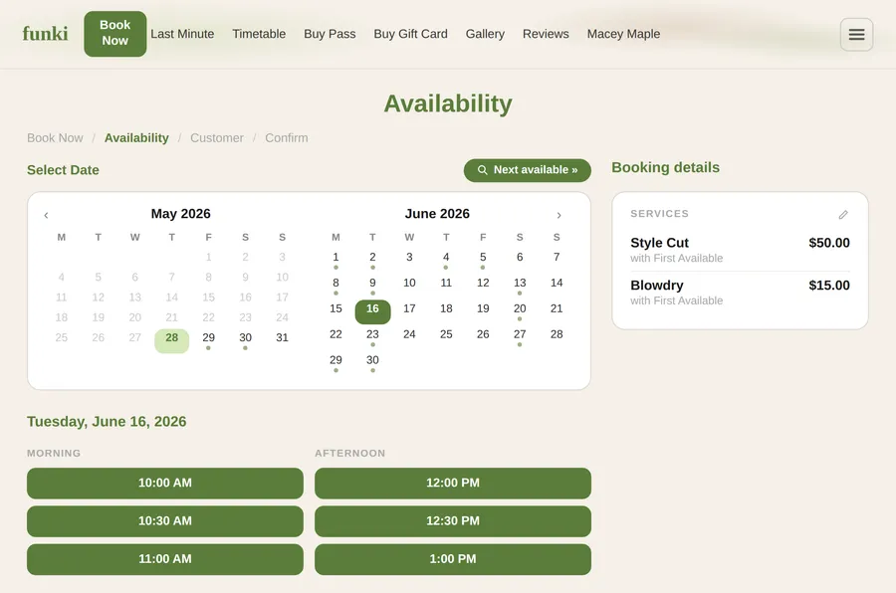Image resolution: width=896 pixels, height=593 pixels.
Task: Pick the 12:30 PM slot
Action: 453,521
